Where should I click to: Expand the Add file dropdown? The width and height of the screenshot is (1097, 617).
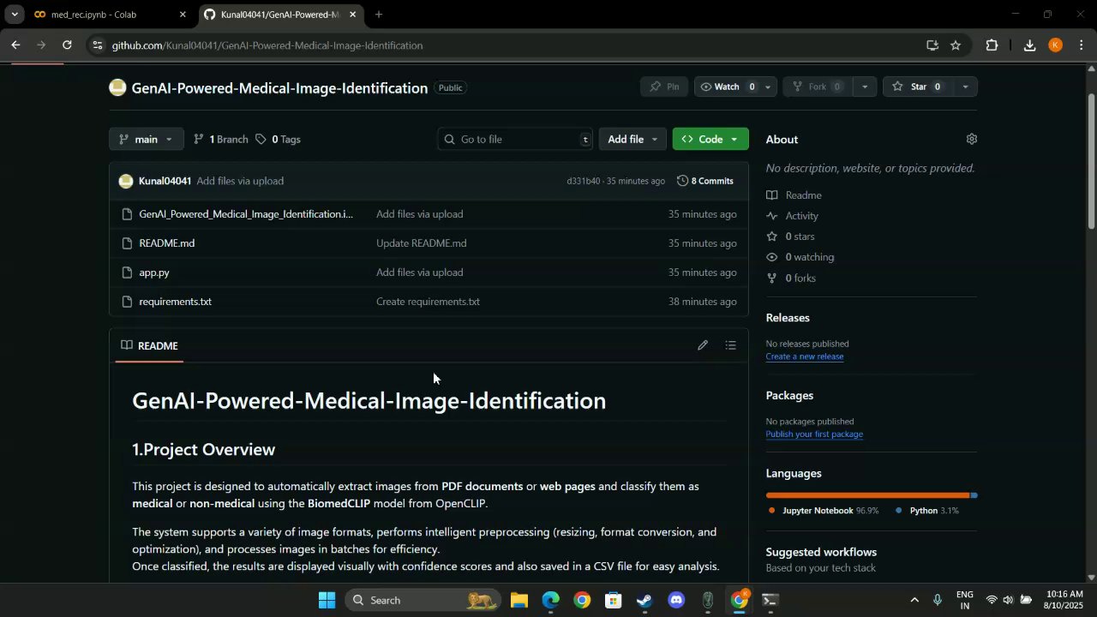tap(632, 139)
